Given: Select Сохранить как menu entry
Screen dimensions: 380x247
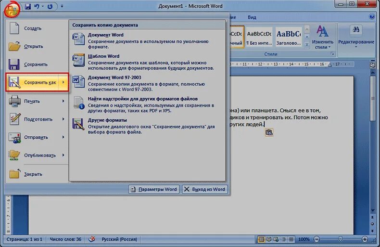Looking at the screenshot, I should [x=37, y=82].
